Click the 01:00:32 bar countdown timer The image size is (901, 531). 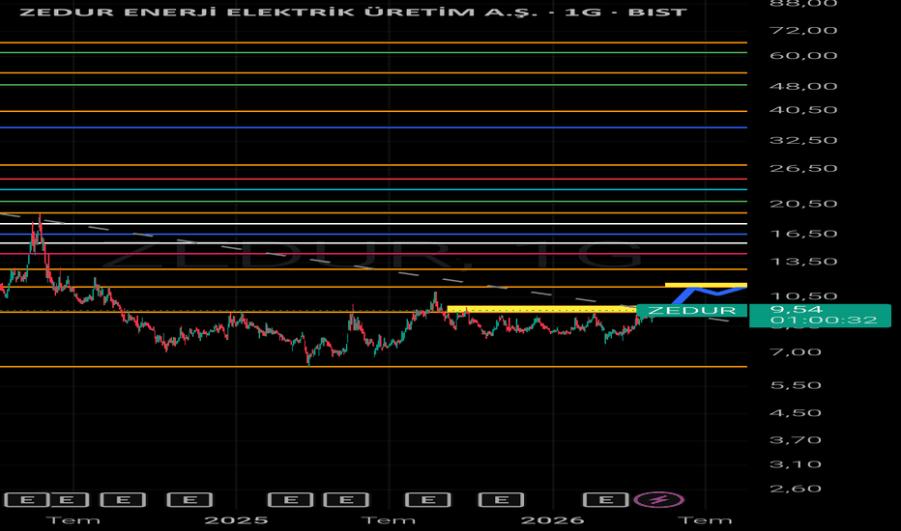pyautogui.click(x=824, y=321)
